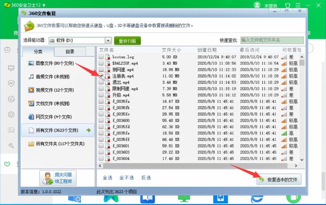Sort by the 文件名 column header
The image size is (326, 205).
click(x=106, y=50)
